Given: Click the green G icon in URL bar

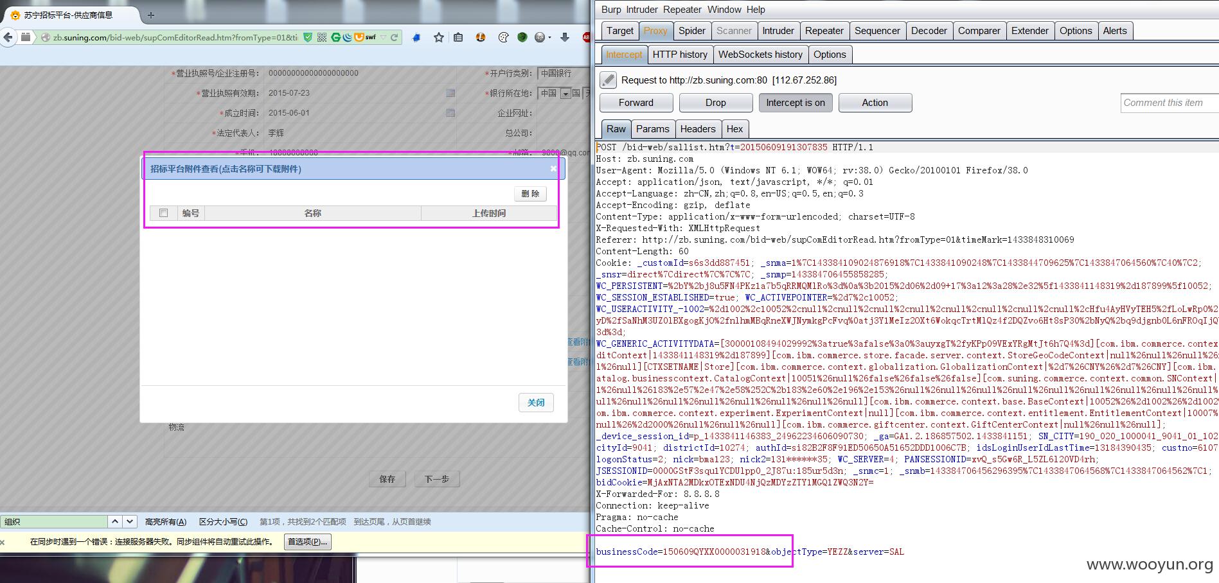Looking at the screenshot, I should tap(335, 37).
